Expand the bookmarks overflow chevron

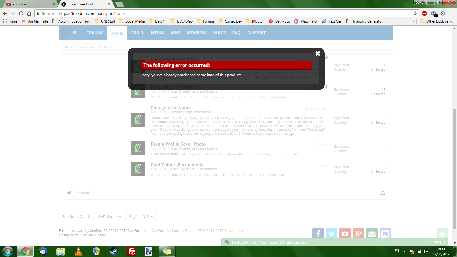click(x=412, y=21)
